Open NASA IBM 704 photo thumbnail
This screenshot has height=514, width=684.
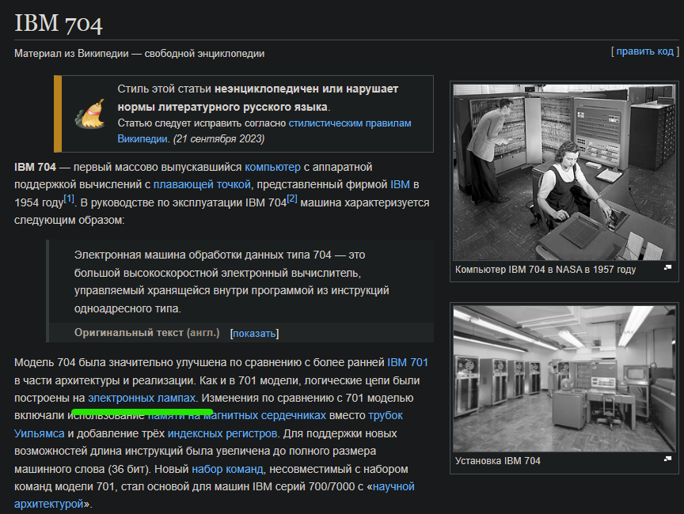coord(564,172)
